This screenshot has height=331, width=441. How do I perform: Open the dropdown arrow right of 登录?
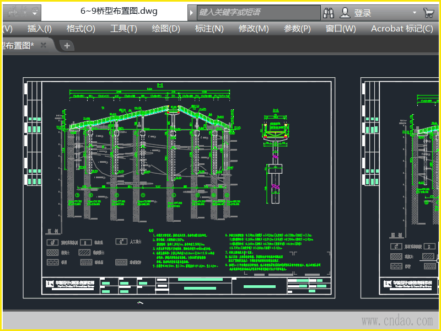tap(415, 12)
